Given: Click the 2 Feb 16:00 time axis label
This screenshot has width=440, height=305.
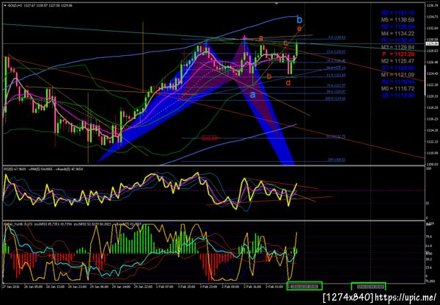Looking at the screenshot, I should point(252,287).
